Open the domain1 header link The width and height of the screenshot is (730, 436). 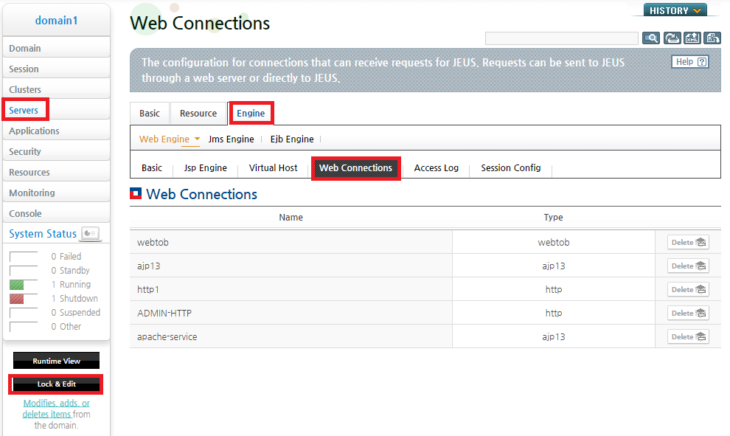coord(56,21)
